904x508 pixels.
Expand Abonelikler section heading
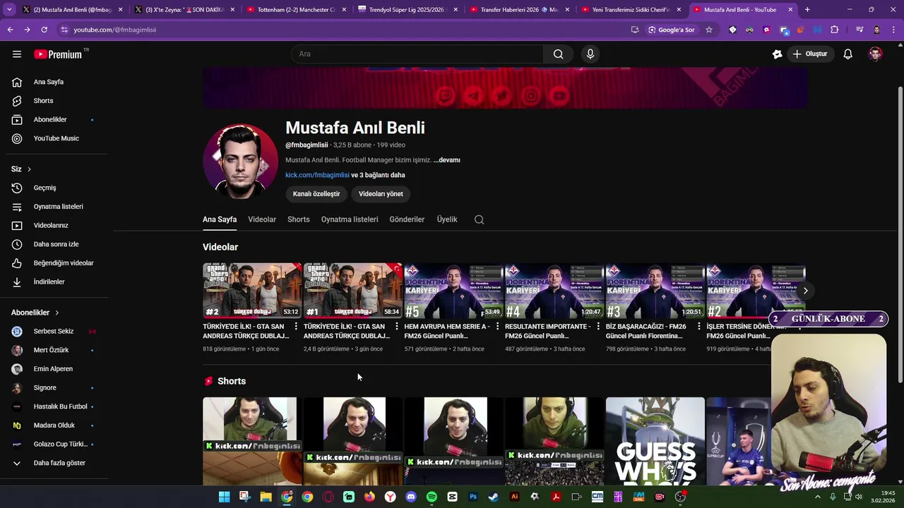point(35,313)
